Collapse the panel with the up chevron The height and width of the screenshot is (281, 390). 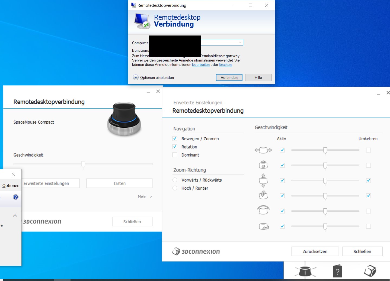15,215
